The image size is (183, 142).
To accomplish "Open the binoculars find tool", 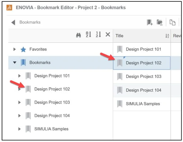I will pos(79,35).
